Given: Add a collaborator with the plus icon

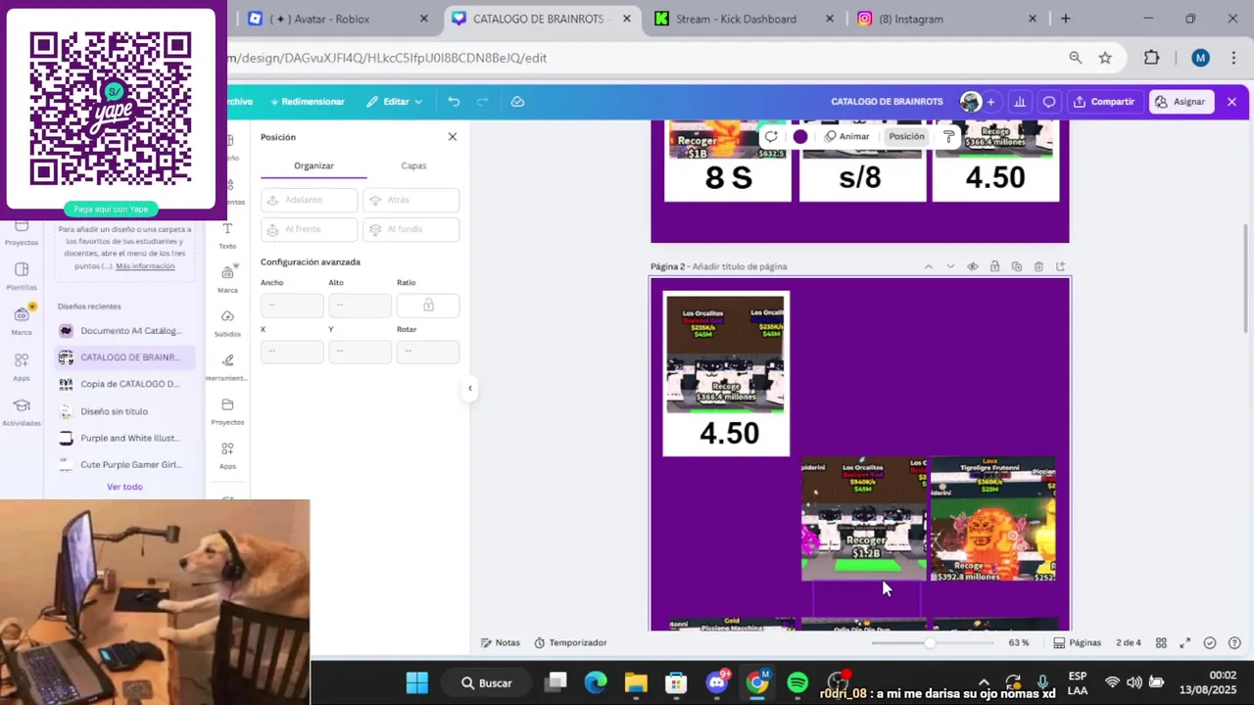Looking at the screenshot, I should click(x=990, y=102).
